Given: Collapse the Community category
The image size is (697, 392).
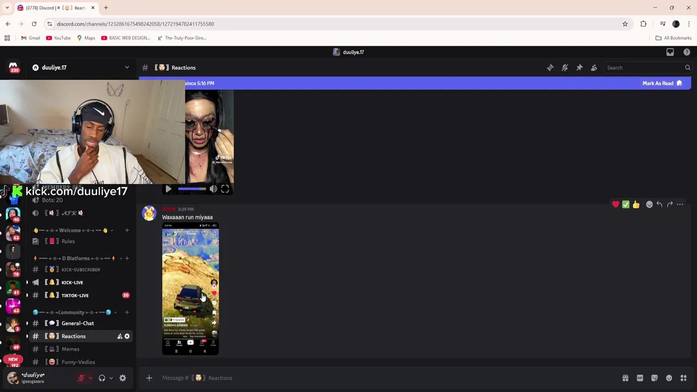Looking at the screenshot, I should pyautogui.click(x=75, y=313).
